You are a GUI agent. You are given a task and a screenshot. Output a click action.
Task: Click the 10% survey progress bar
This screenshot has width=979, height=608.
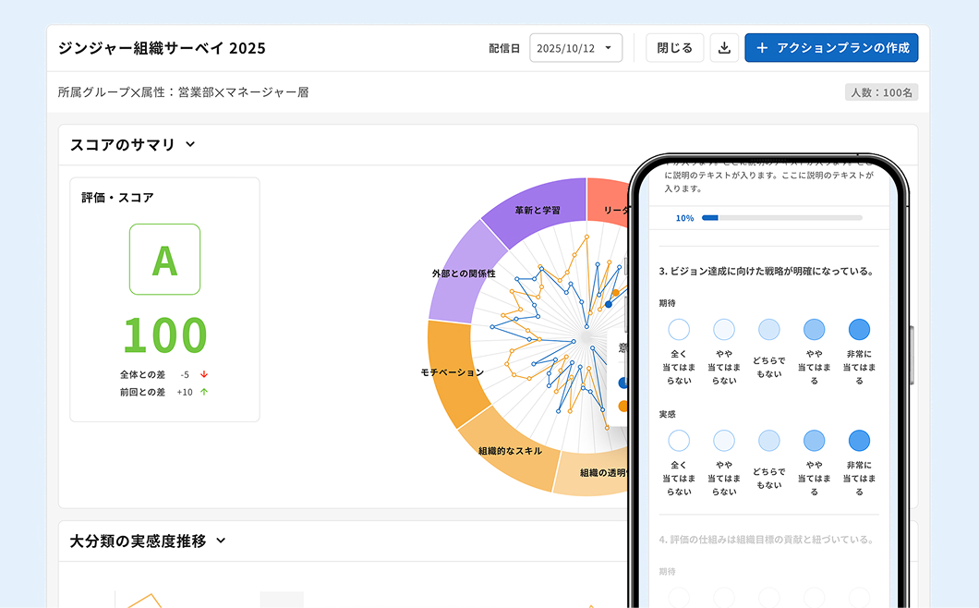click(x=781, y=218)
